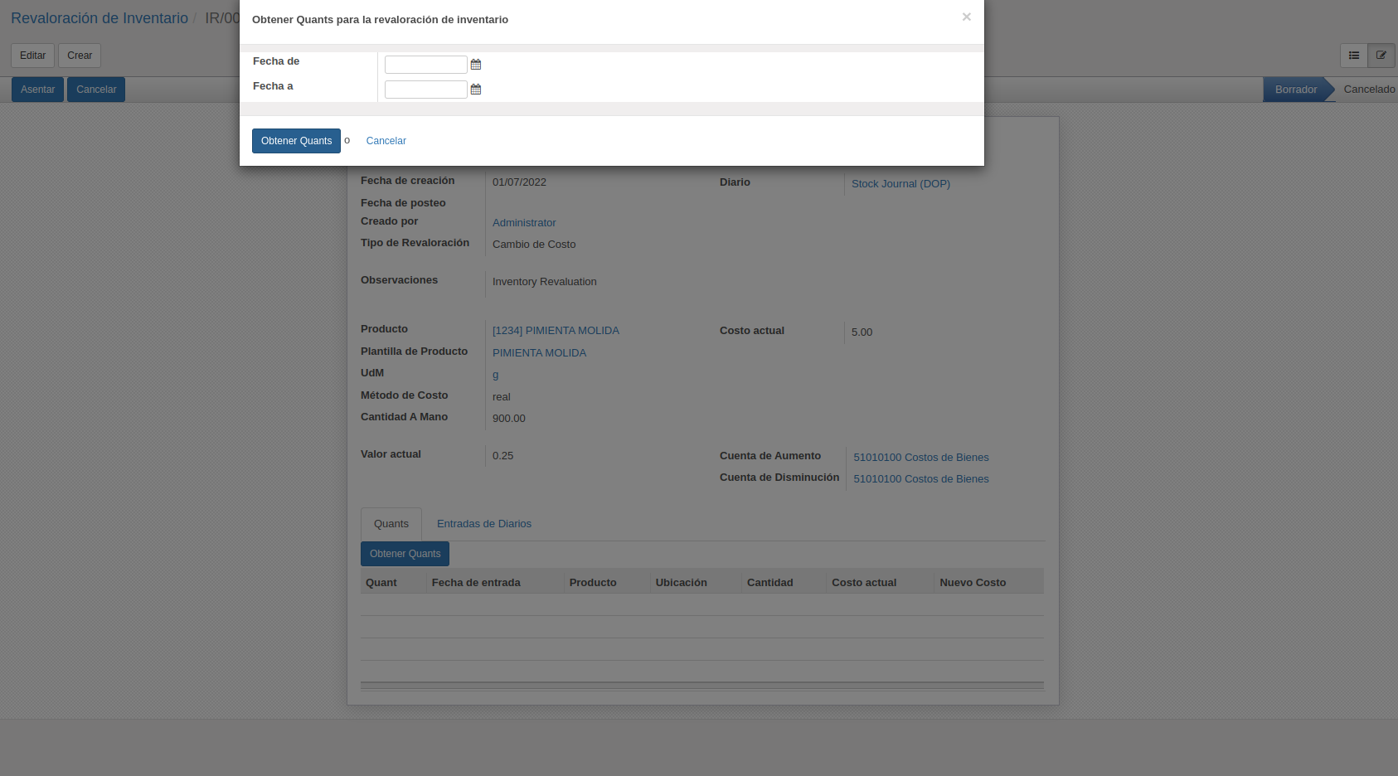Viewport: 1398px width, 776px height.
Task: Select the Borrador status stage
Action: pyautogui.click(x=1296, y=90)
